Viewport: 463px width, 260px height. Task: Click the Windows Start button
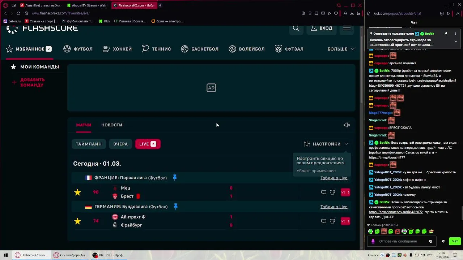tap(6, 255)
